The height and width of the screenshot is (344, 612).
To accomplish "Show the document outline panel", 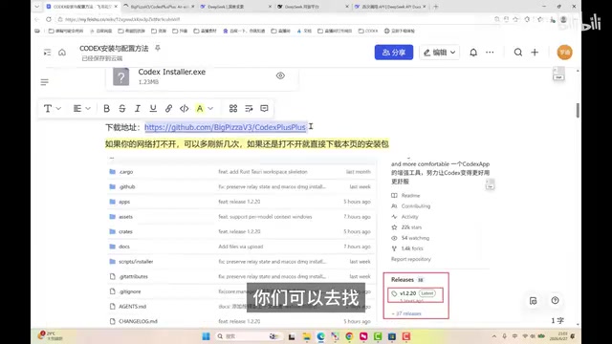I will pyautogui.click(x=45, y=82).
